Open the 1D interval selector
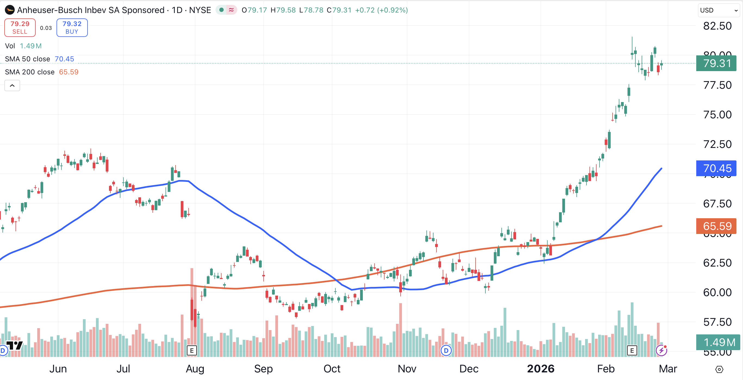The image size is (743, 380). 177,10
